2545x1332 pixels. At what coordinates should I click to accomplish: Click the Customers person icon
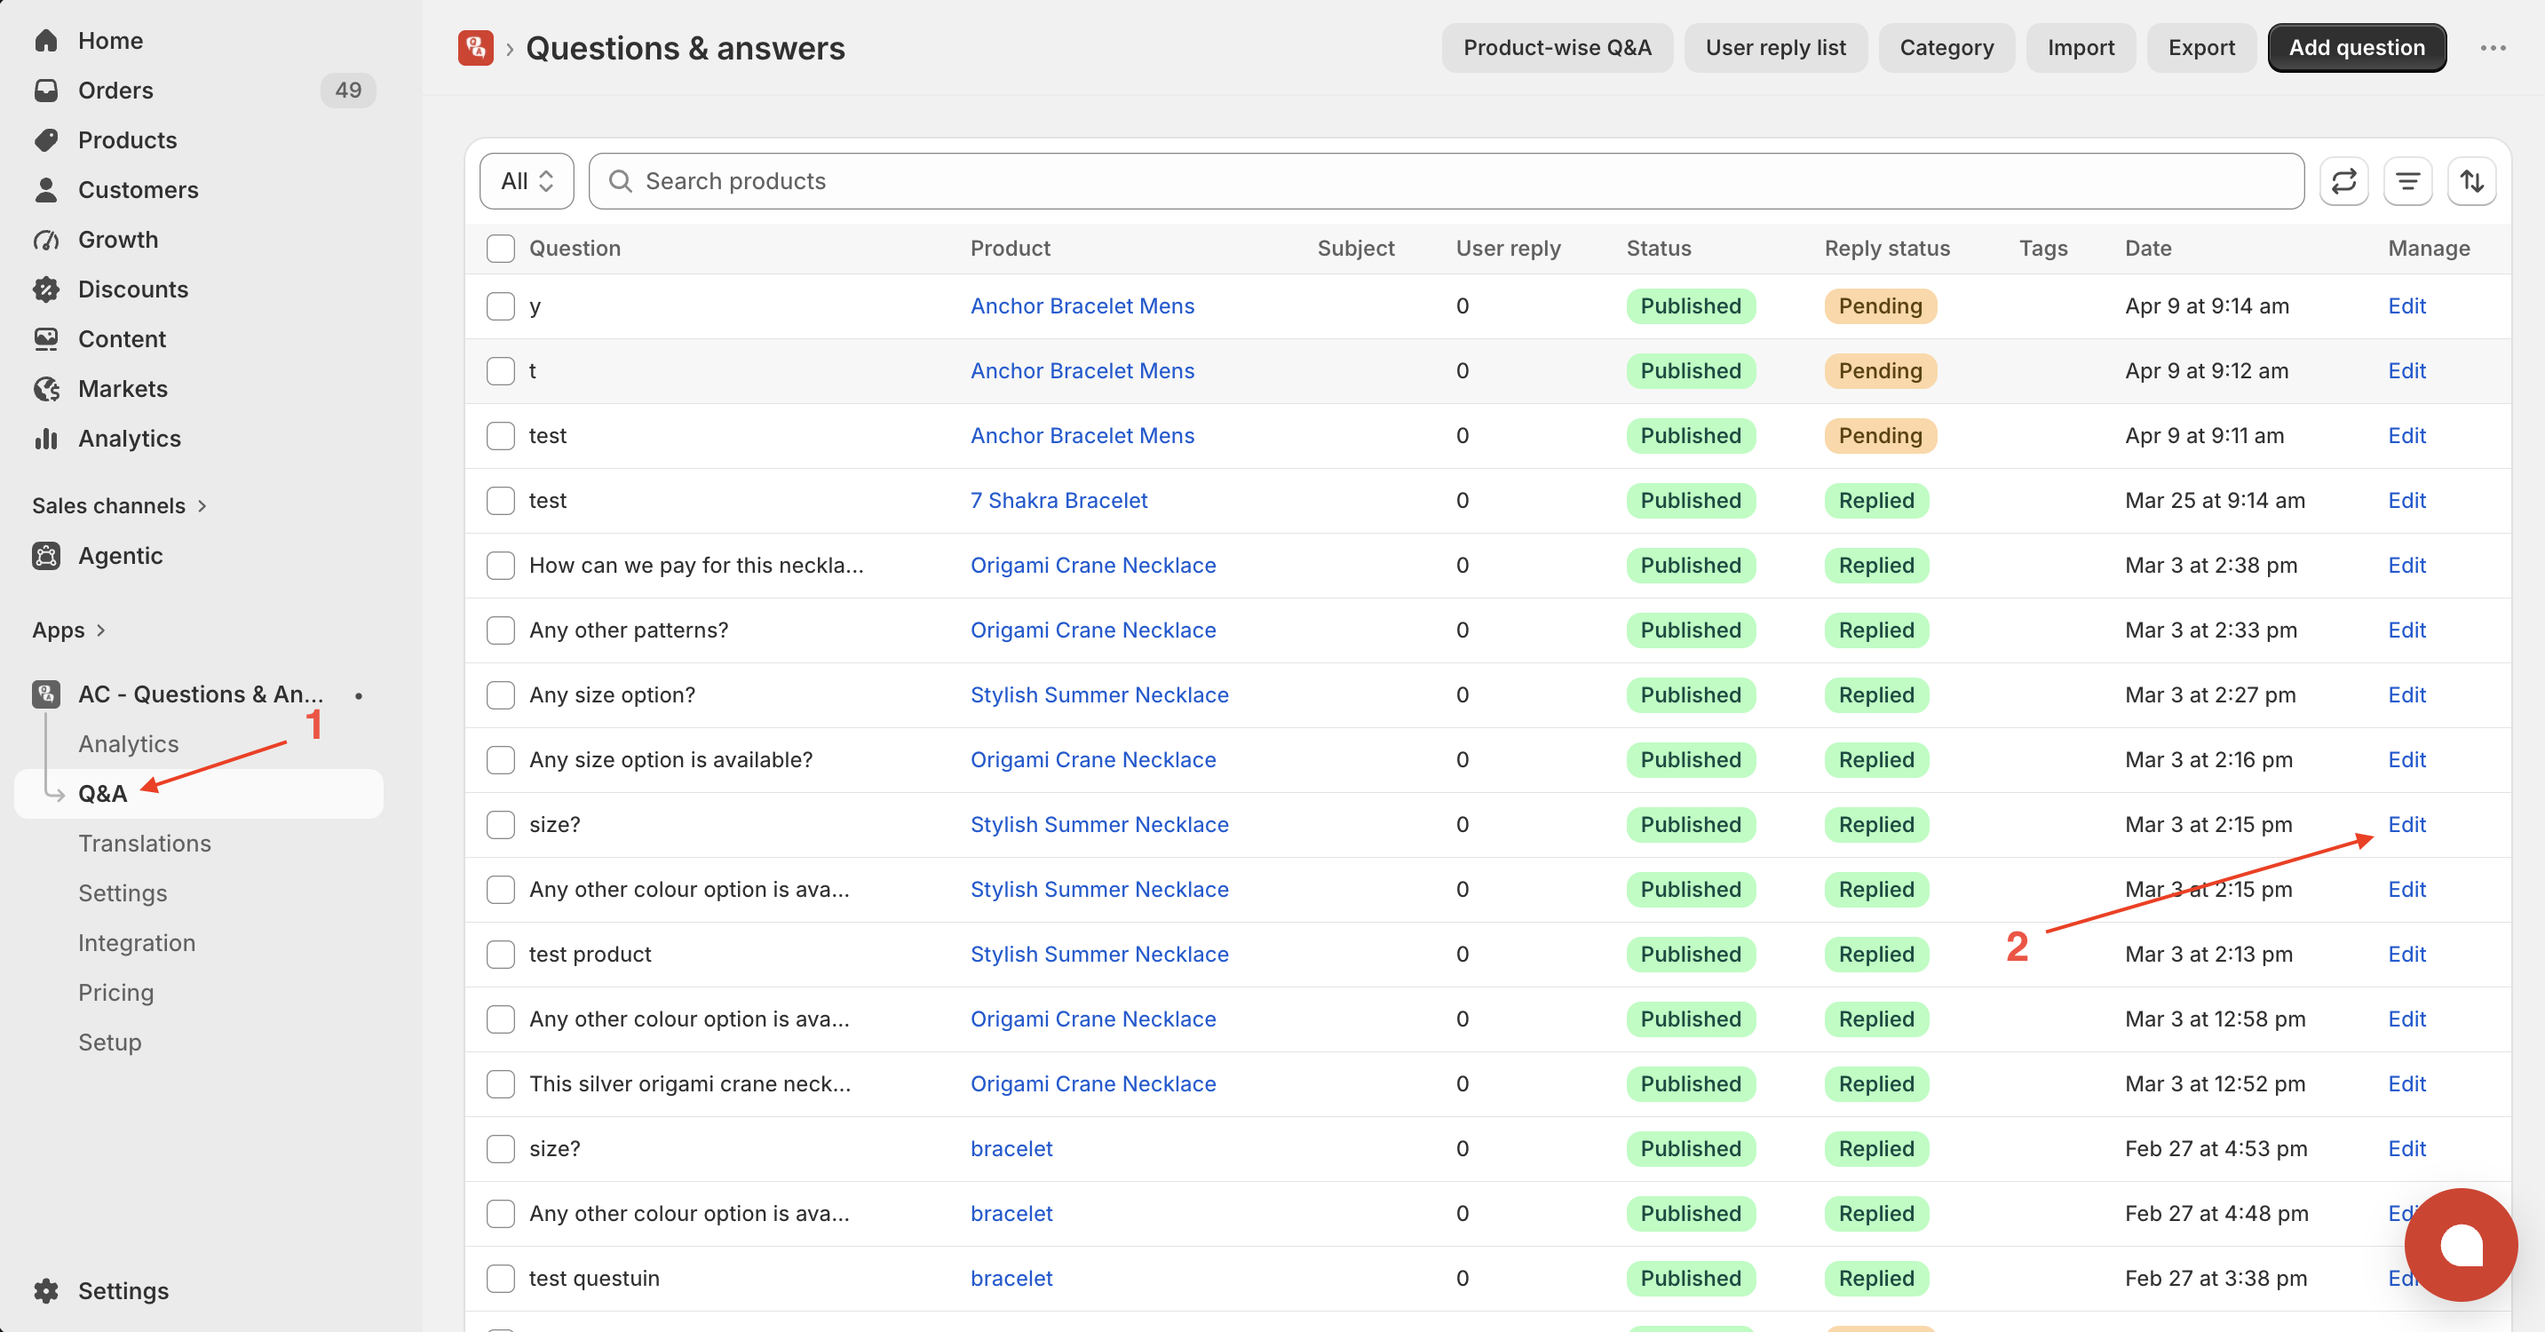(x=45, y=189)
